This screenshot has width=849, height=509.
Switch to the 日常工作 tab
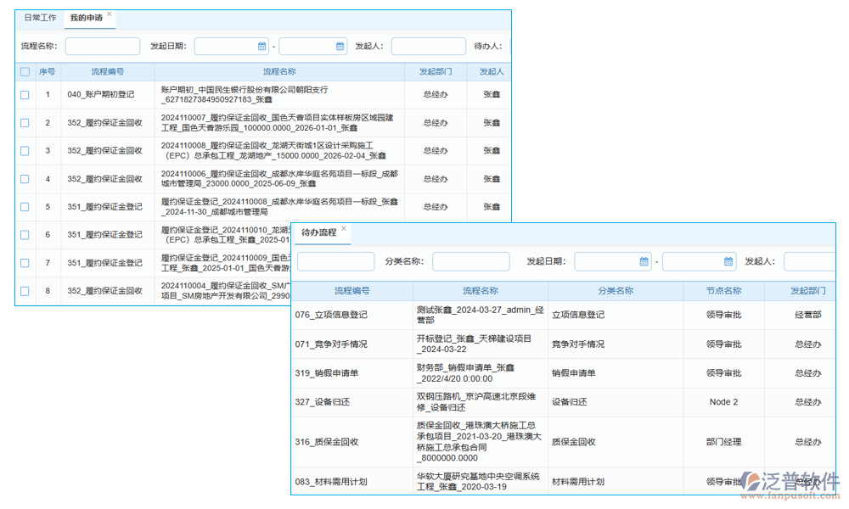tap(39, 17)
